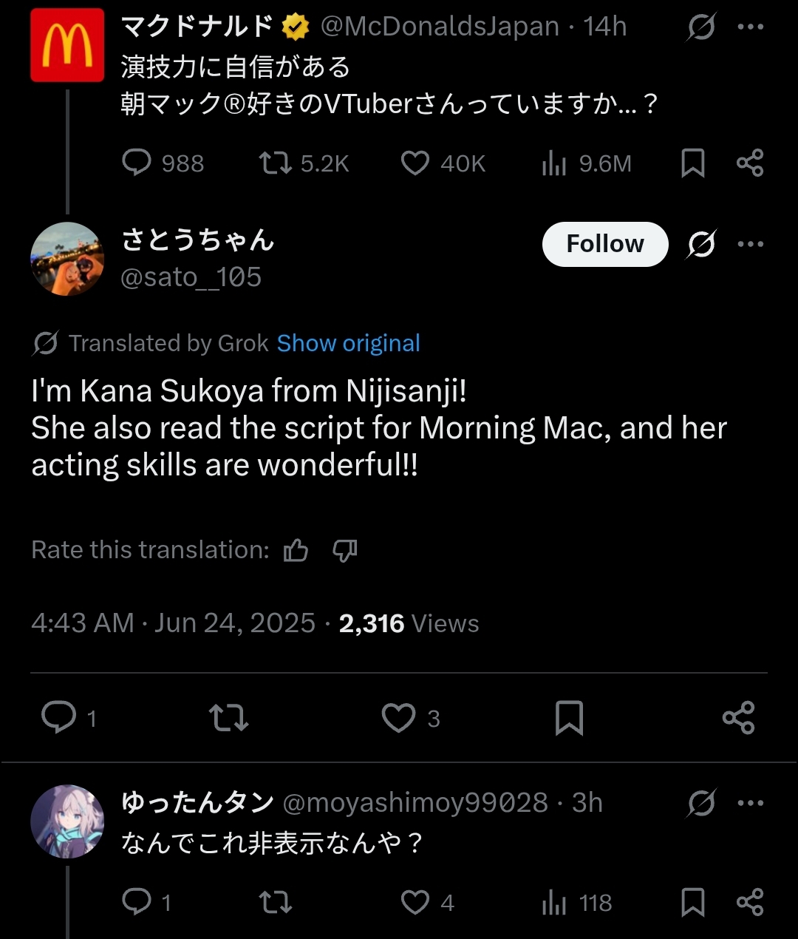Rate the translation thumbs up
798x939 pixels.
click(x=296, y=550)
